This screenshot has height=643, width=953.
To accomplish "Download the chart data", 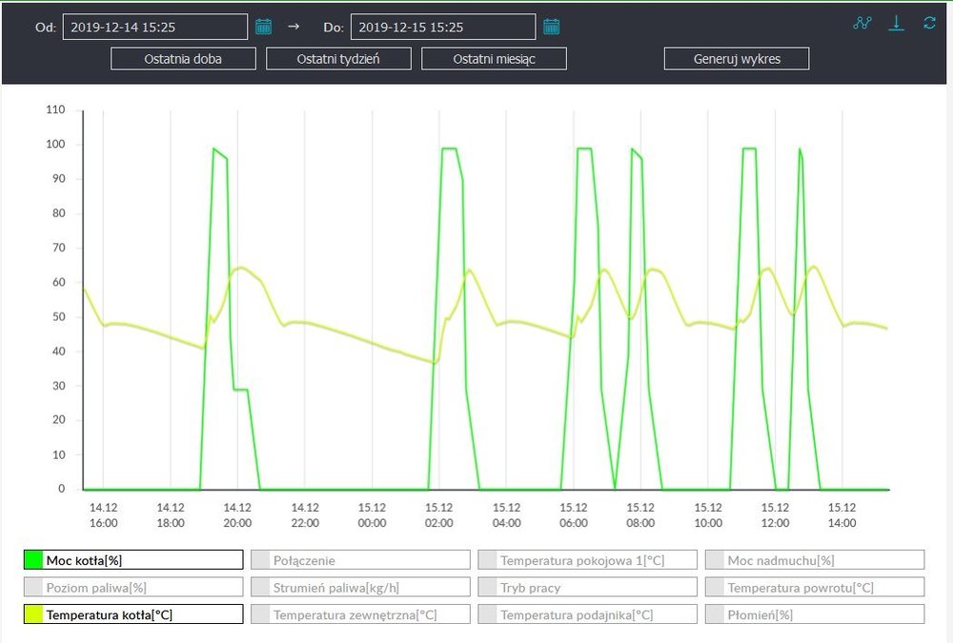I will click(x=896, y=23).
